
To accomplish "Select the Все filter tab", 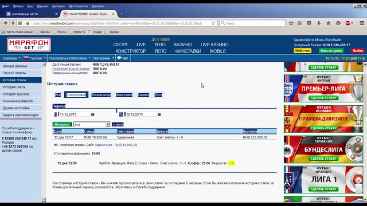I will pos(58,95).
